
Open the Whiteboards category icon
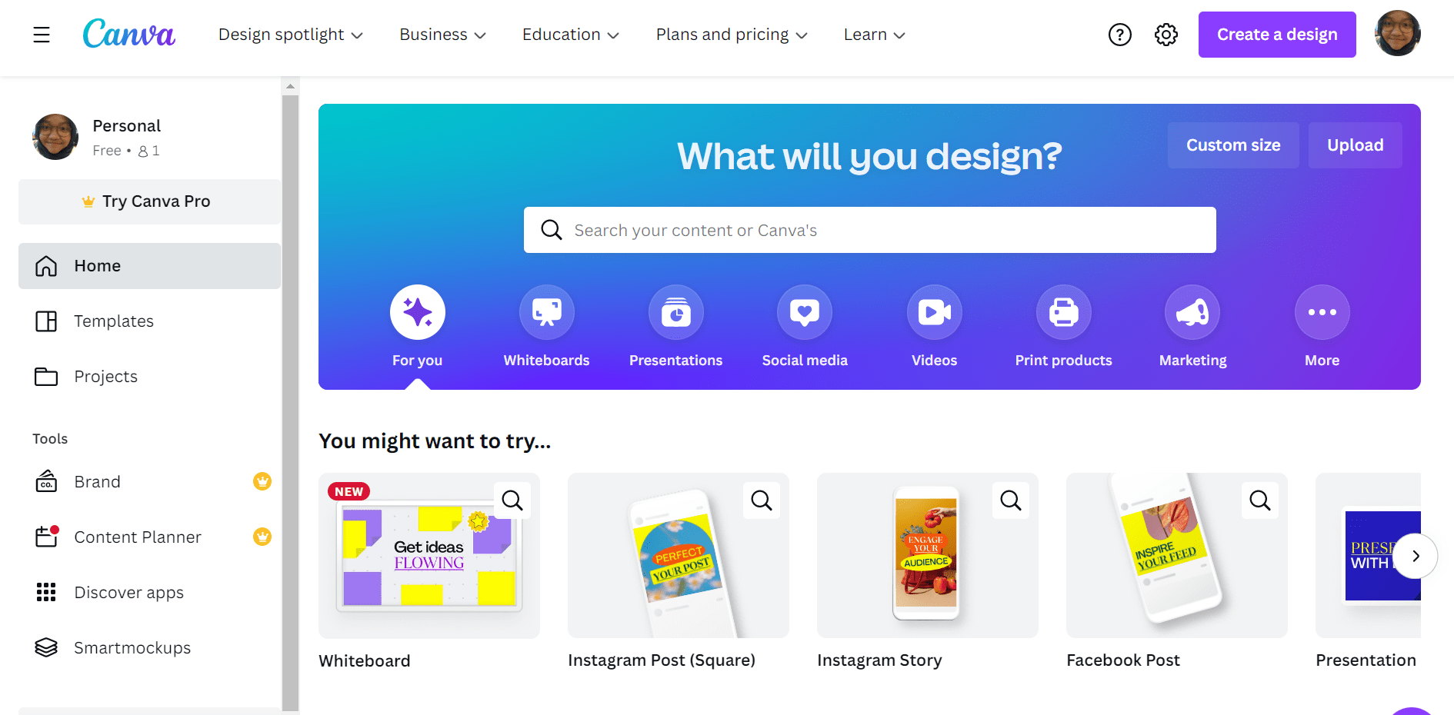pos(546,312)
